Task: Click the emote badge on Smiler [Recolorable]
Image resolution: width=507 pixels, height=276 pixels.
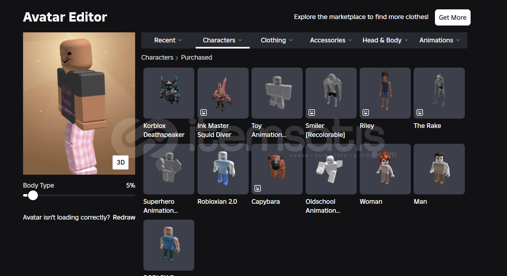Action: 312,112
